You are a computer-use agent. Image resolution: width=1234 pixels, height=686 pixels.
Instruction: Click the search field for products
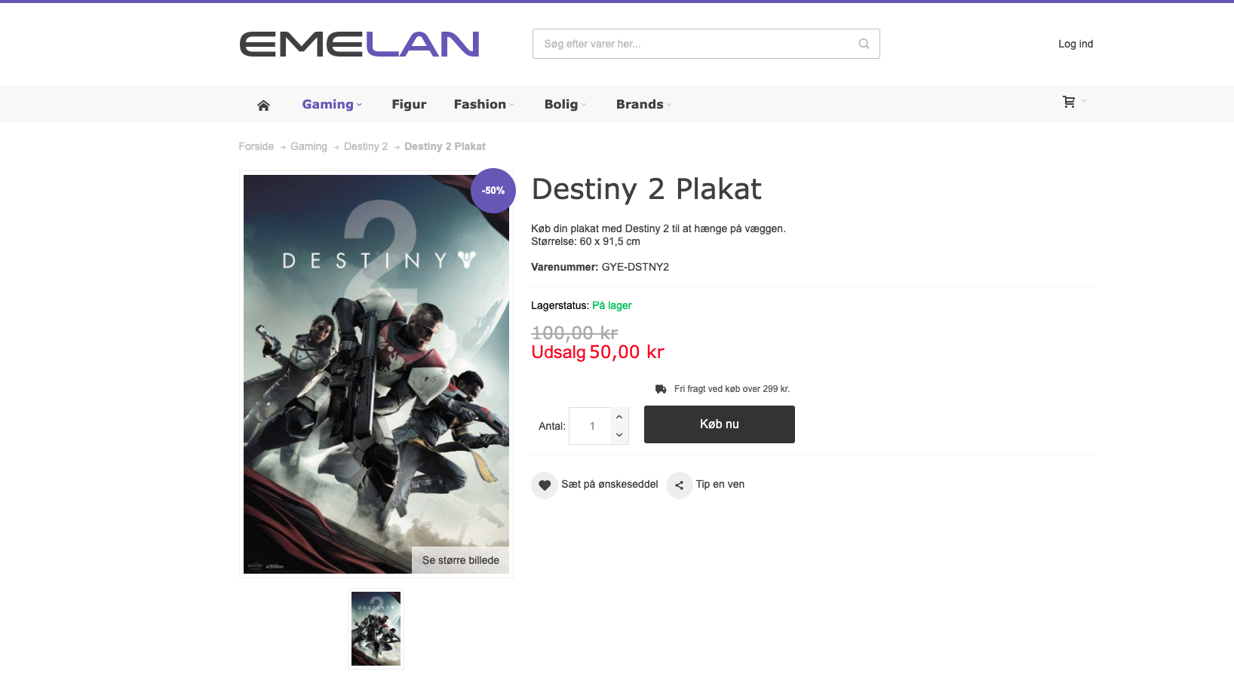(x=694, y=44)
